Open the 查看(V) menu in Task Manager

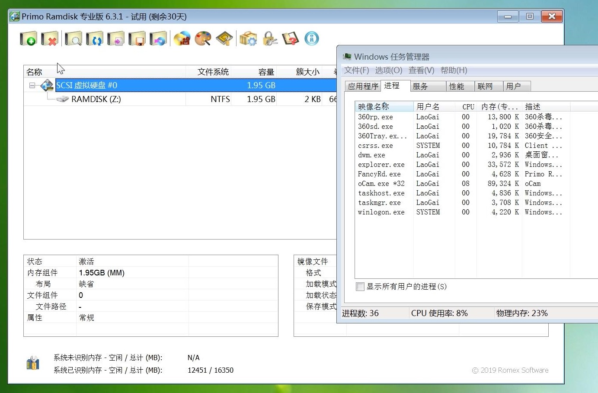422,70
